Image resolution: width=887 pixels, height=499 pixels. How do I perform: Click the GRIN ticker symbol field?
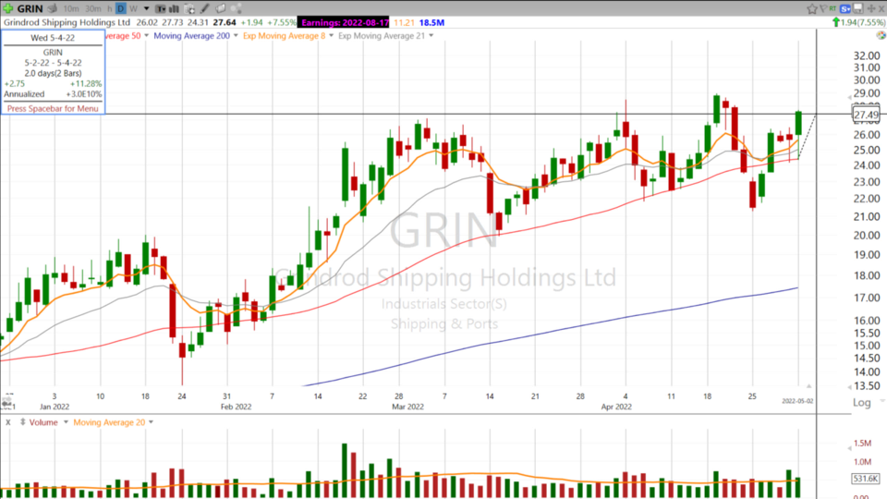(x=30, y=8)
